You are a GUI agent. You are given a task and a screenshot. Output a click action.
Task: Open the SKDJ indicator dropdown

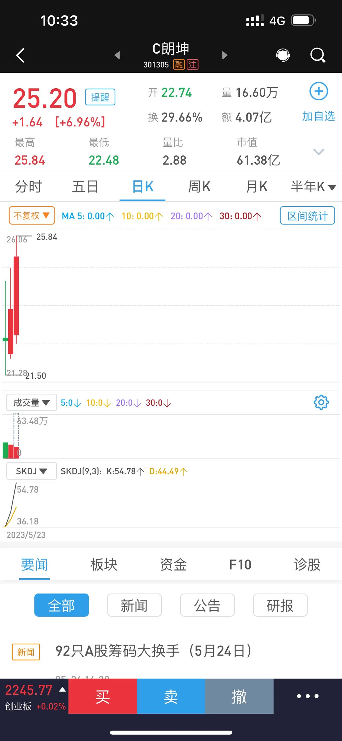(x=32, y=471)
